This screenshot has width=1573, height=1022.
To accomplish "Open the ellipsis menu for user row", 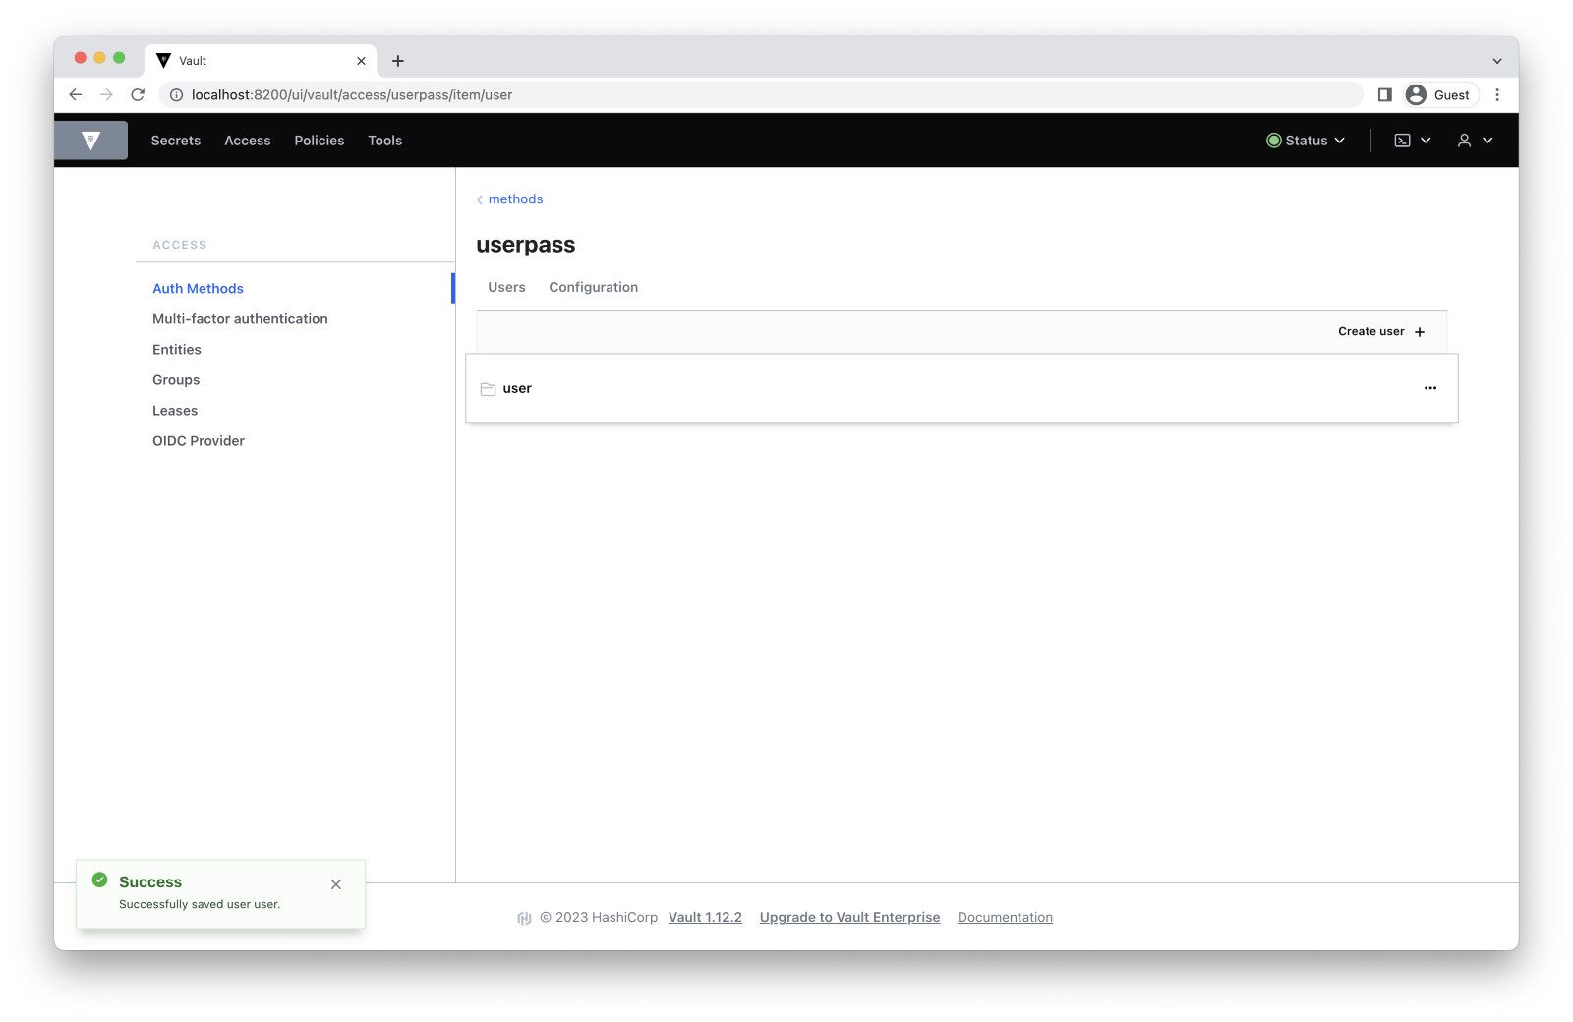I will tap(1430, 388).
